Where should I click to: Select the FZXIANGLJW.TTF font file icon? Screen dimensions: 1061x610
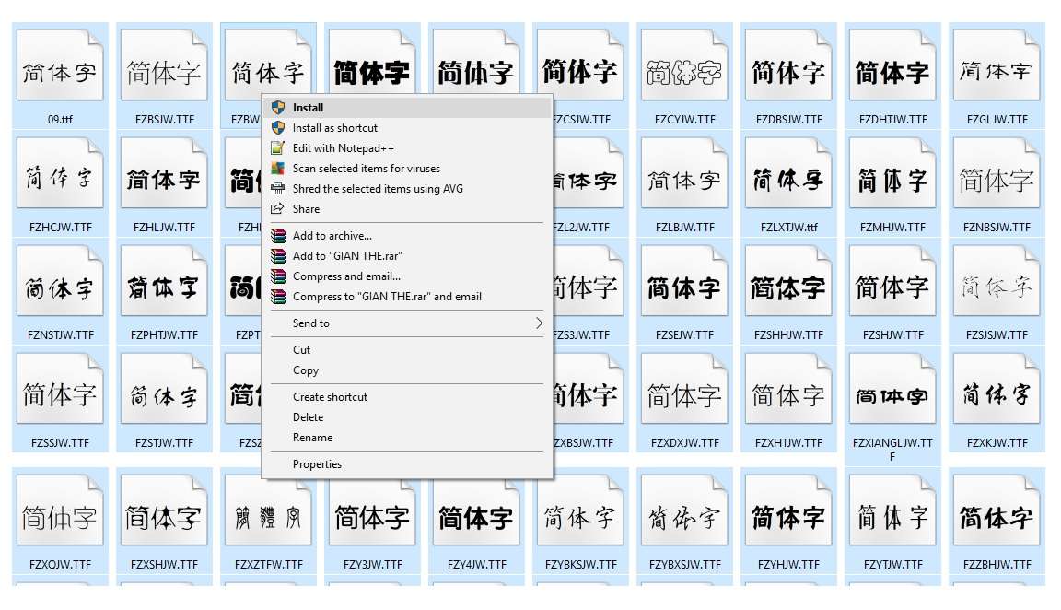[x=892, y=389]
